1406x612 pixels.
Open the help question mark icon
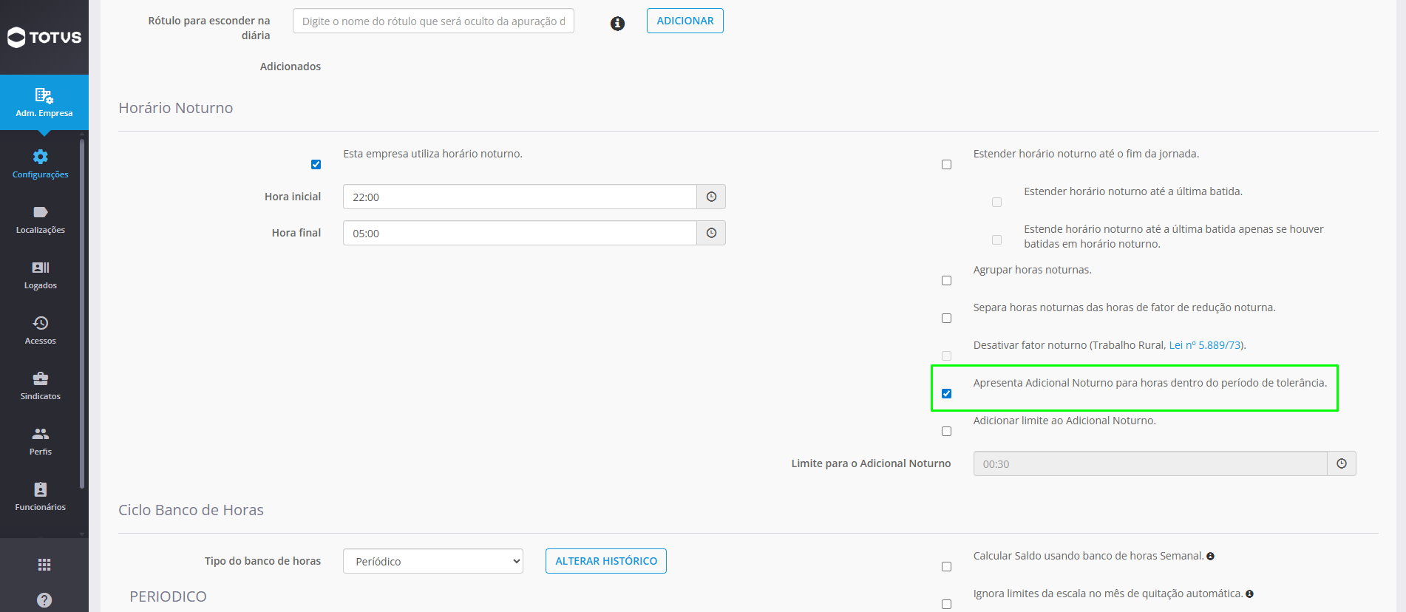[44, 600]
